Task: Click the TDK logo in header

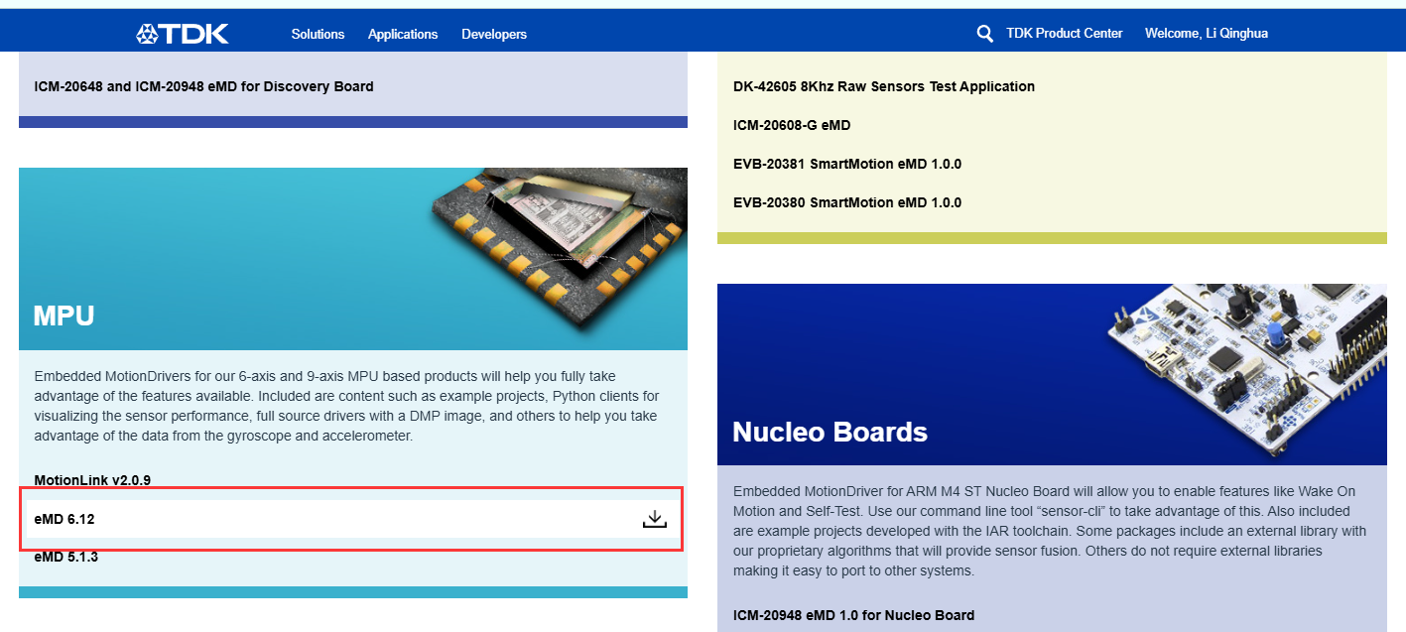Action: click(183, 34)
